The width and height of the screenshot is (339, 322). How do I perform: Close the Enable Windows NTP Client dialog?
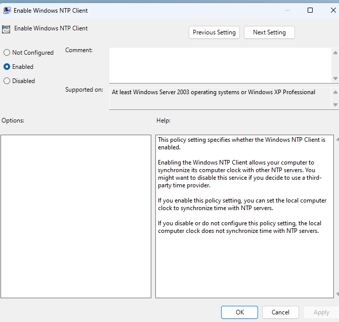333,10
